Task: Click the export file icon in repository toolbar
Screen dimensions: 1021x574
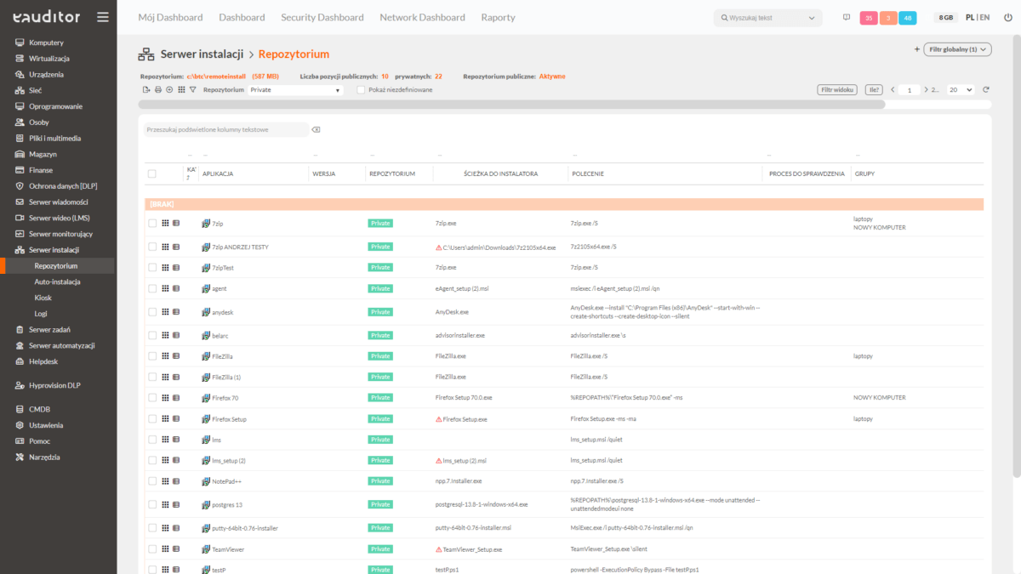Action: point(146,90)
